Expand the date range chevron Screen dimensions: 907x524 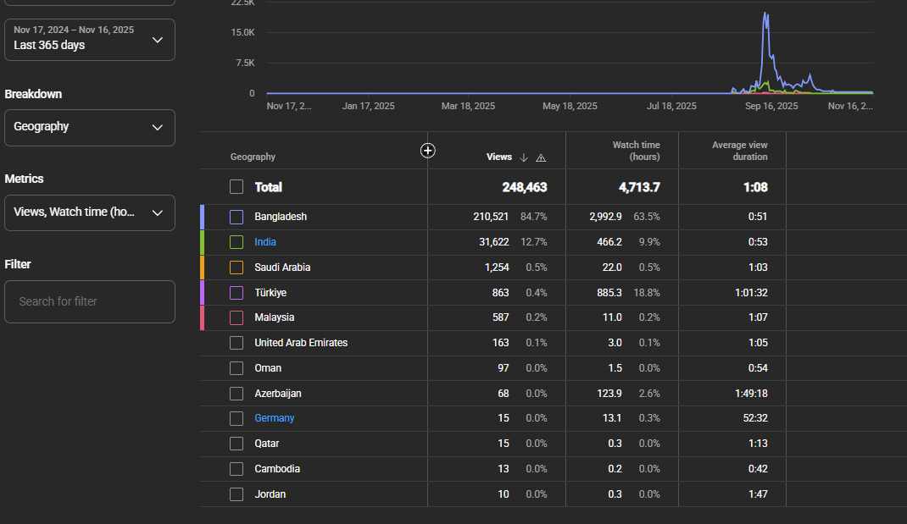[158, 40]
